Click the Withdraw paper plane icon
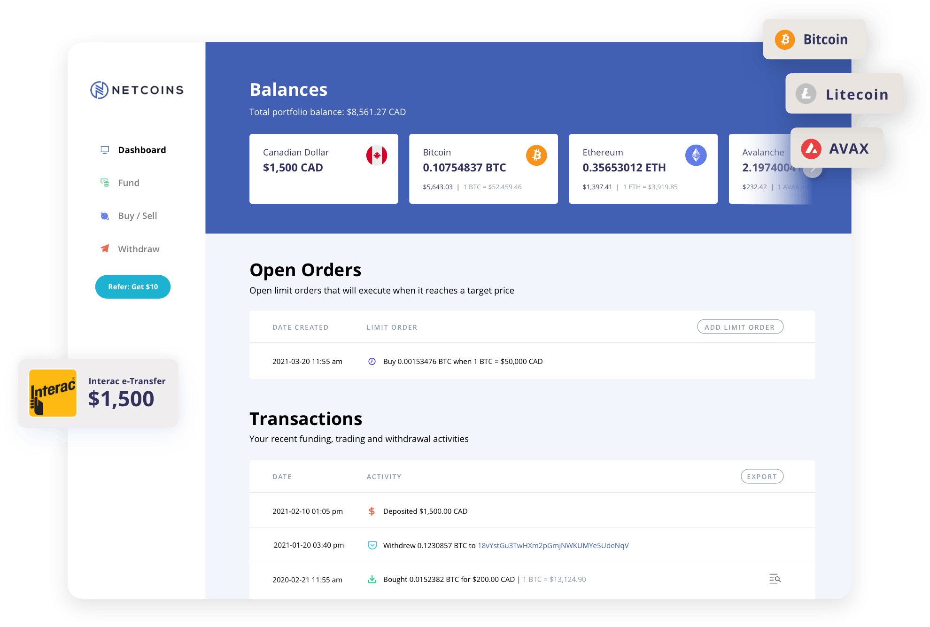The height and width of the screenshot is (627, 930). 105,248
